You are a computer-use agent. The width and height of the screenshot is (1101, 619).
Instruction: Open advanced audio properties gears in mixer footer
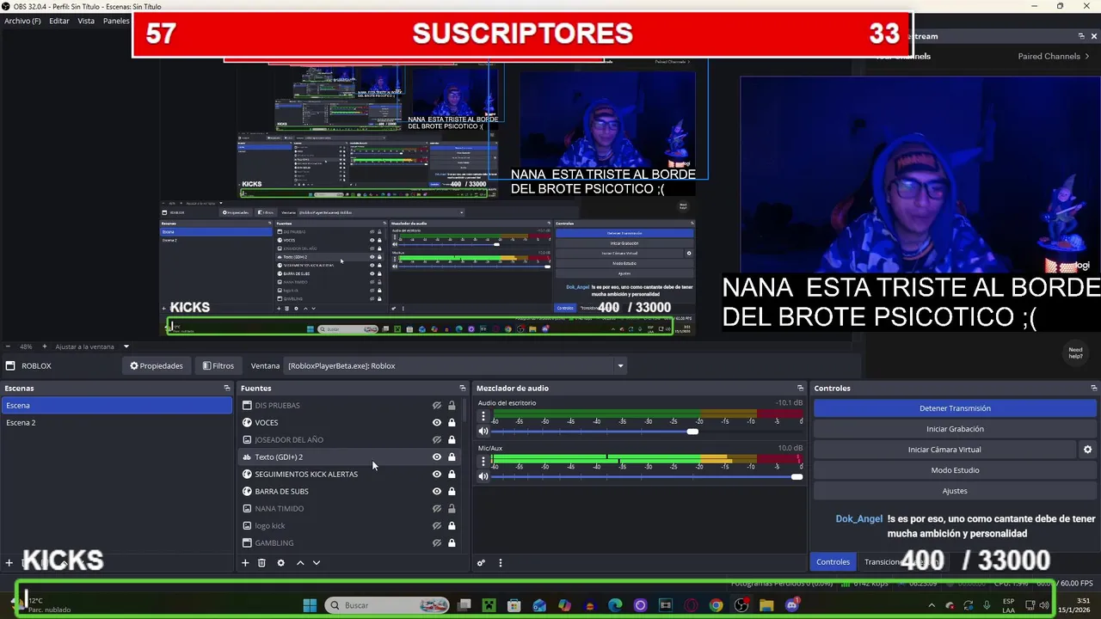pos(481,563)
